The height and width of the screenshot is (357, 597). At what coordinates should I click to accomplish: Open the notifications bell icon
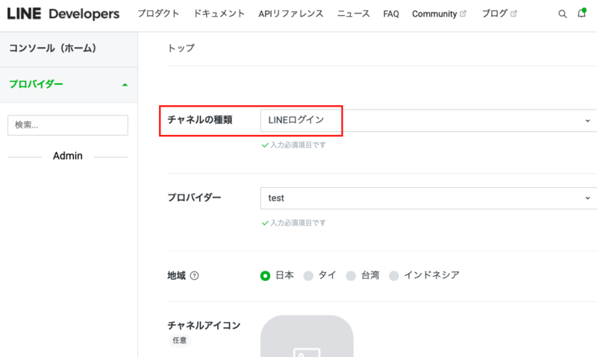click(x=581, y=13)
